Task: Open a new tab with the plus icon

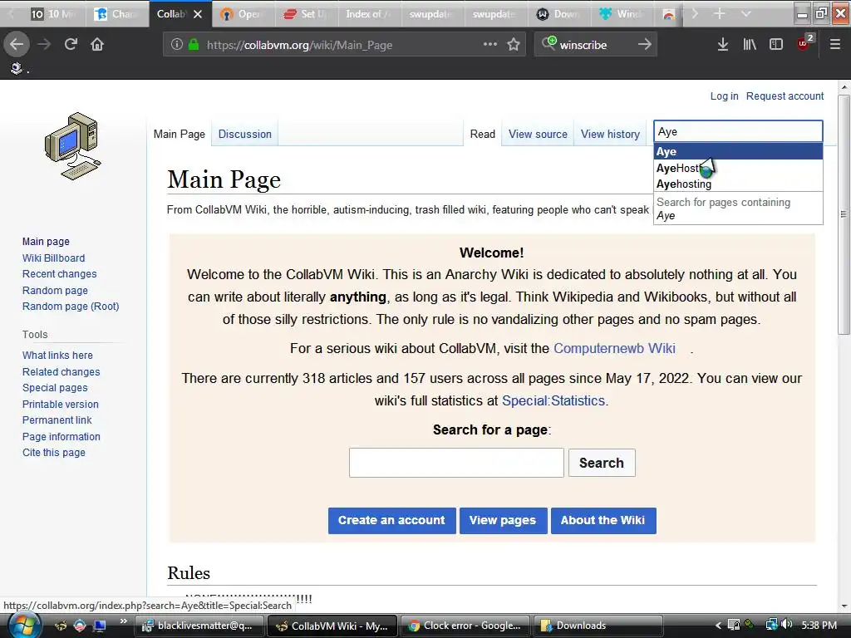Action: pyautogui.click(x=719, y=13)
